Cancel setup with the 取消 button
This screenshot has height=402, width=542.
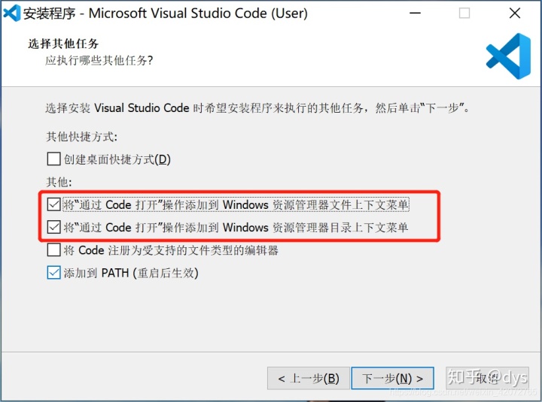click(487, 378)
